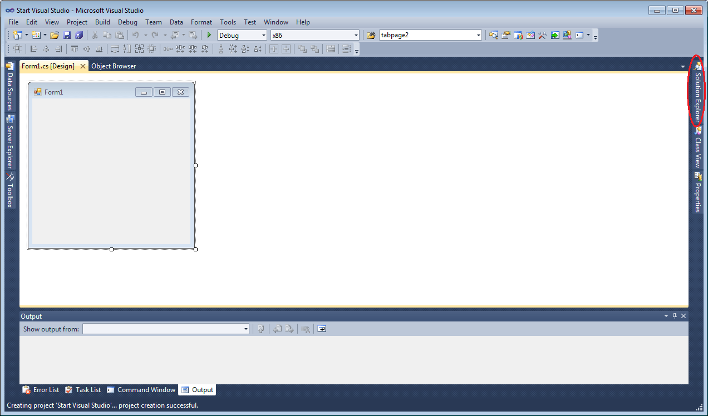Toggle auto-hide pin on Output panel
The image size is (708, 416).
pos(675,316)
